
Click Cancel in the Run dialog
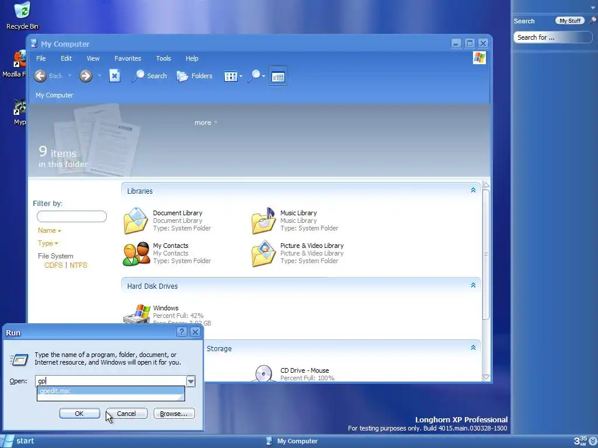coord(126,414)
